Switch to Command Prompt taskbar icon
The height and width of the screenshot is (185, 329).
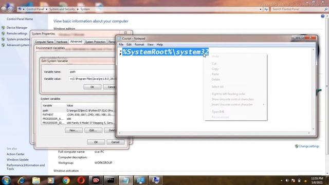click(x=111, y=180)
